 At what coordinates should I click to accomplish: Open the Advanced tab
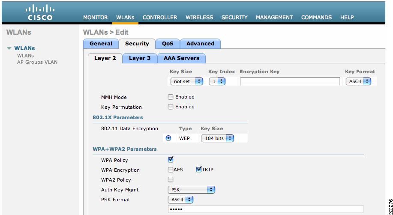coord(200,44)
